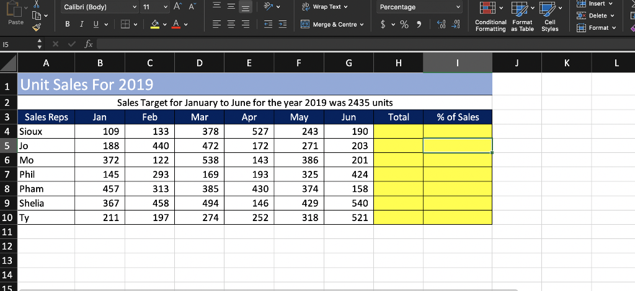Toggle middle vertical alignment
Image resolution: width=635 pixels, height=291 pixels.
(x=231, y=6)
